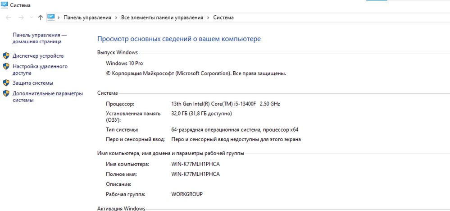Click 'Имя компьютера, имя домена' section header
450x211 pixels.
(171, 154)
